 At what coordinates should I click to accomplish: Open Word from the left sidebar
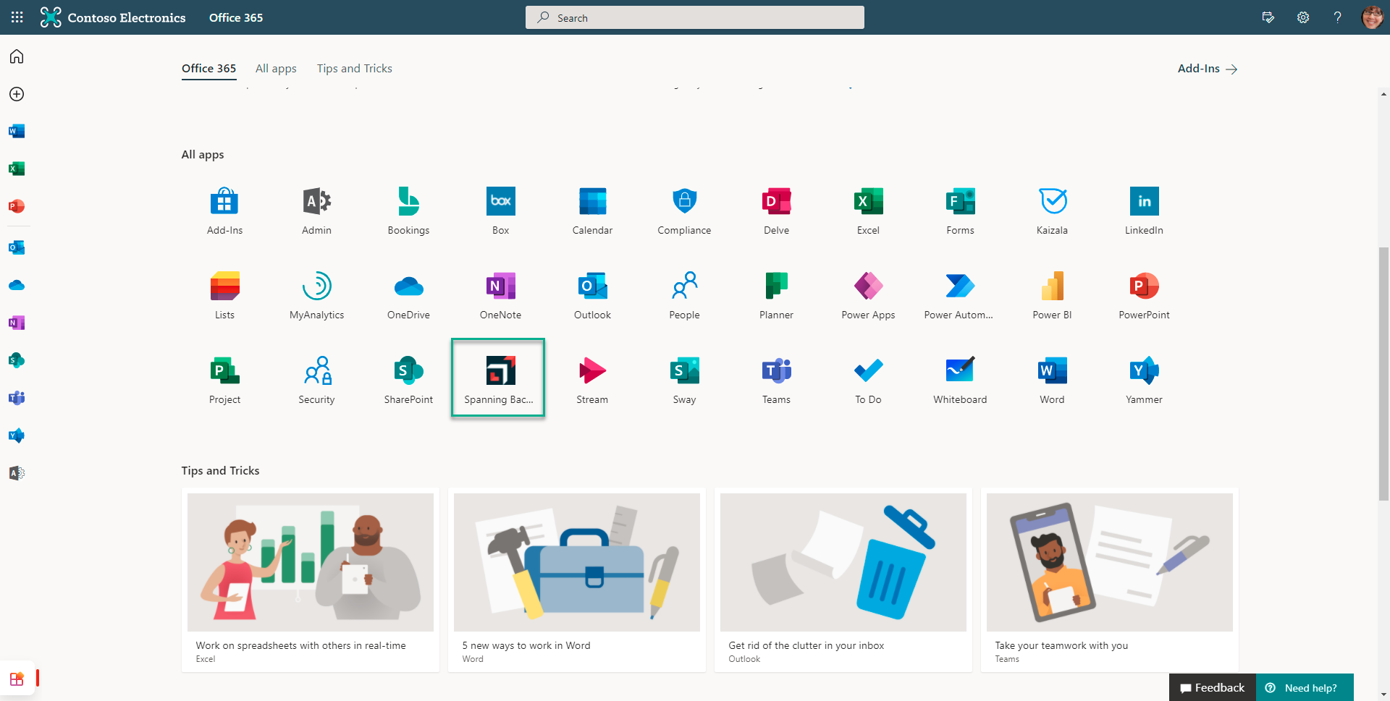tap(17, 131)
